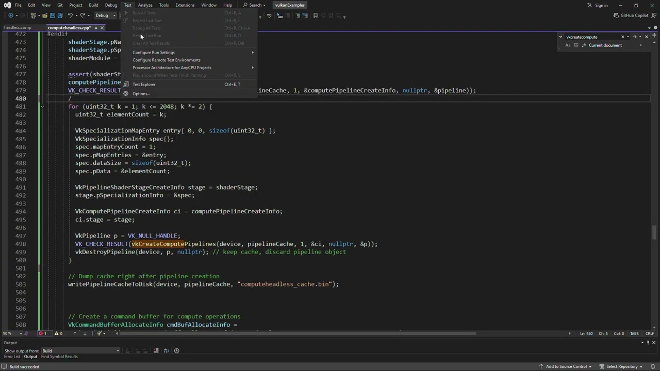Select Options... menu item
Image resolution: width=660 pixels, height=371 pixels.
tap(141, 94)
